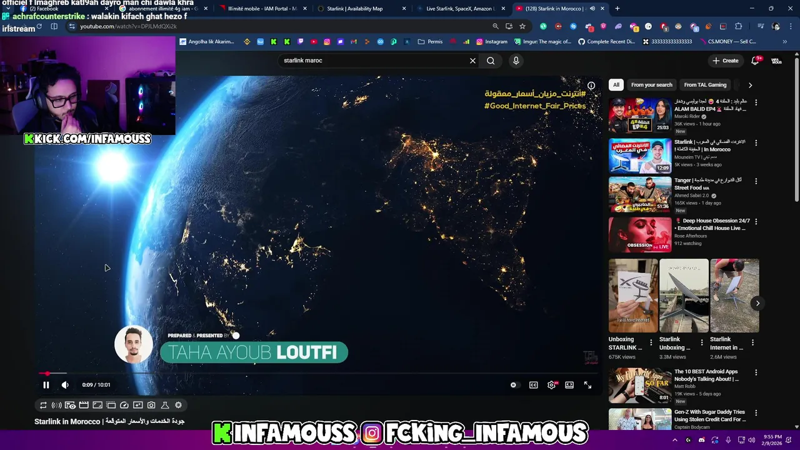Viewport: 800px width, 450px height.
Task: Start voice search with the microphone
Action: point(516,61)
